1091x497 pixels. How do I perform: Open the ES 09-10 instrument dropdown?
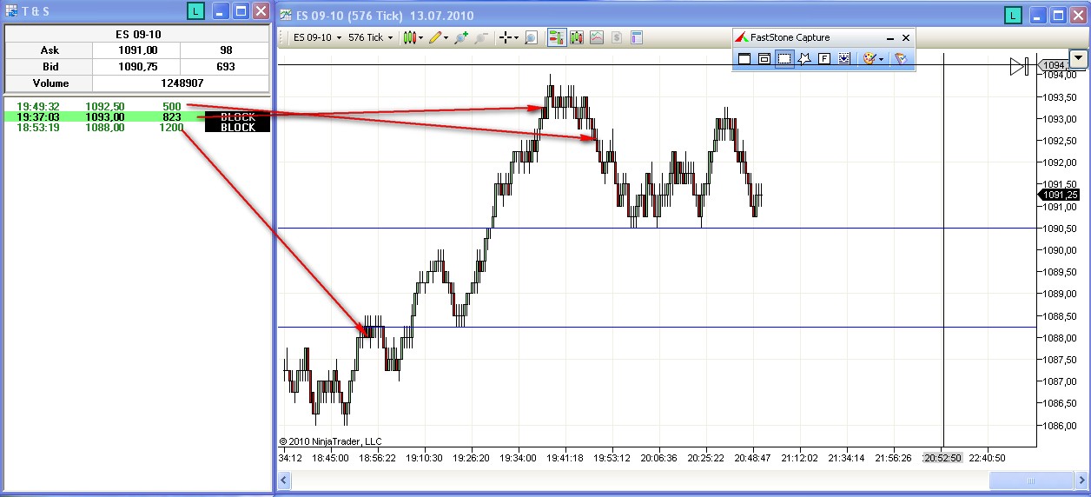click(316, 37)
